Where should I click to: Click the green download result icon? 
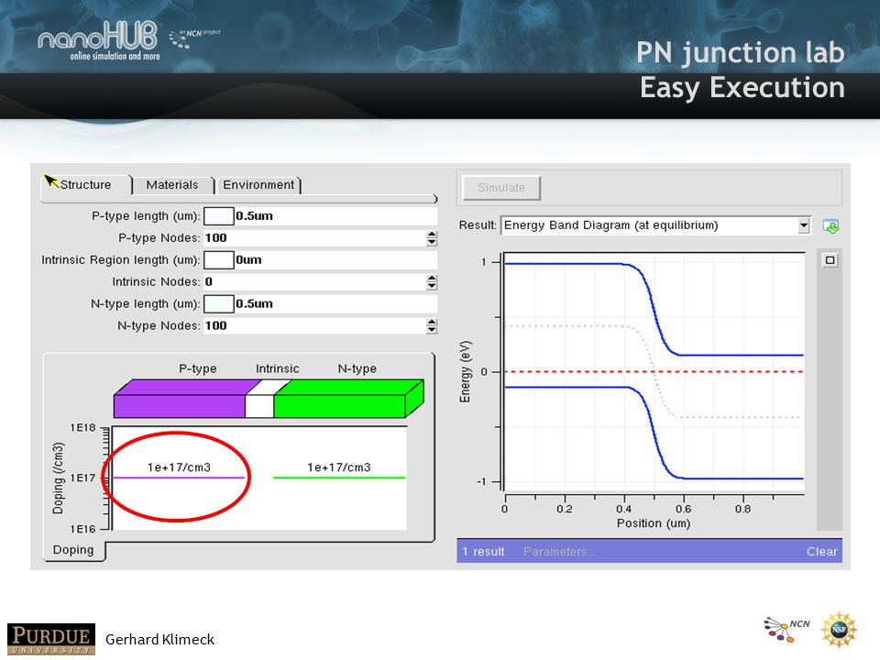pos(830,226)
